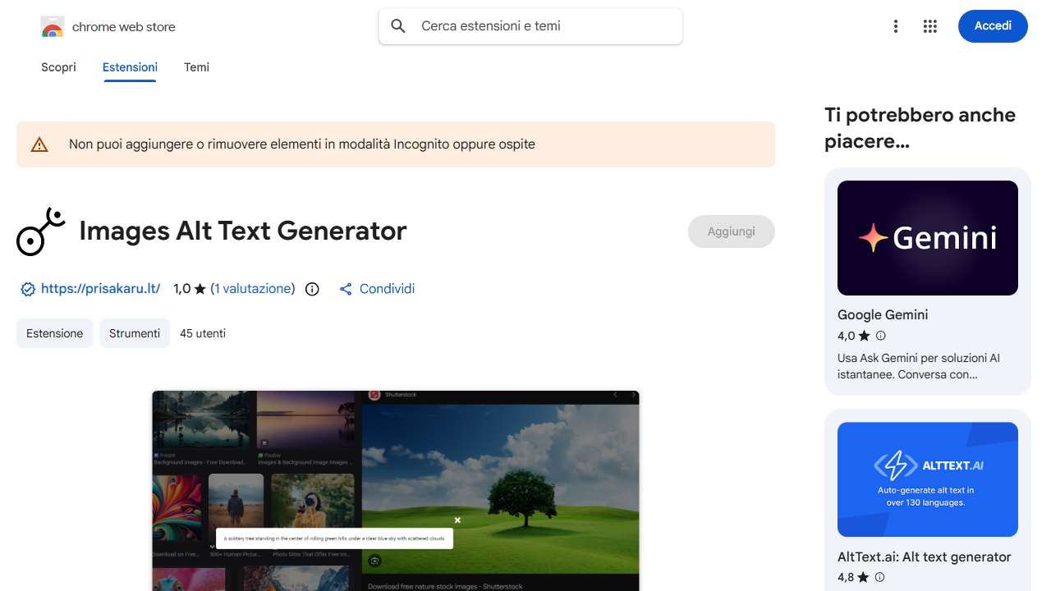This screenshot has height=591, width=1051.
Task: Open the prisakaru.lt publisher link
Action: (x=100, y=289)
